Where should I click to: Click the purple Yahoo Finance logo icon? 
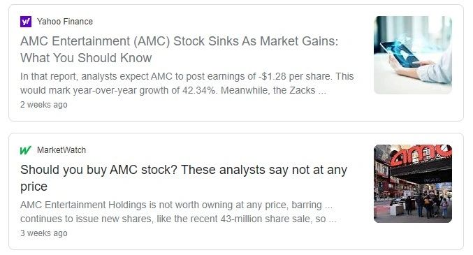[x=26, y=22]
